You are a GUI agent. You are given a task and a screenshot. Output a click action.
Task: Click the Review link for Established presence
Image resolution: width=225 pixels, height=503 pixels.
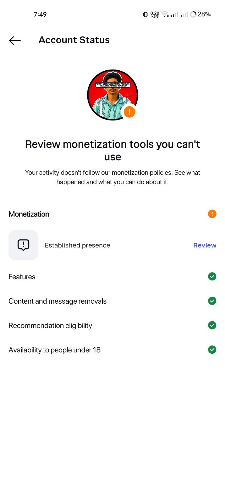pos(205,245)
